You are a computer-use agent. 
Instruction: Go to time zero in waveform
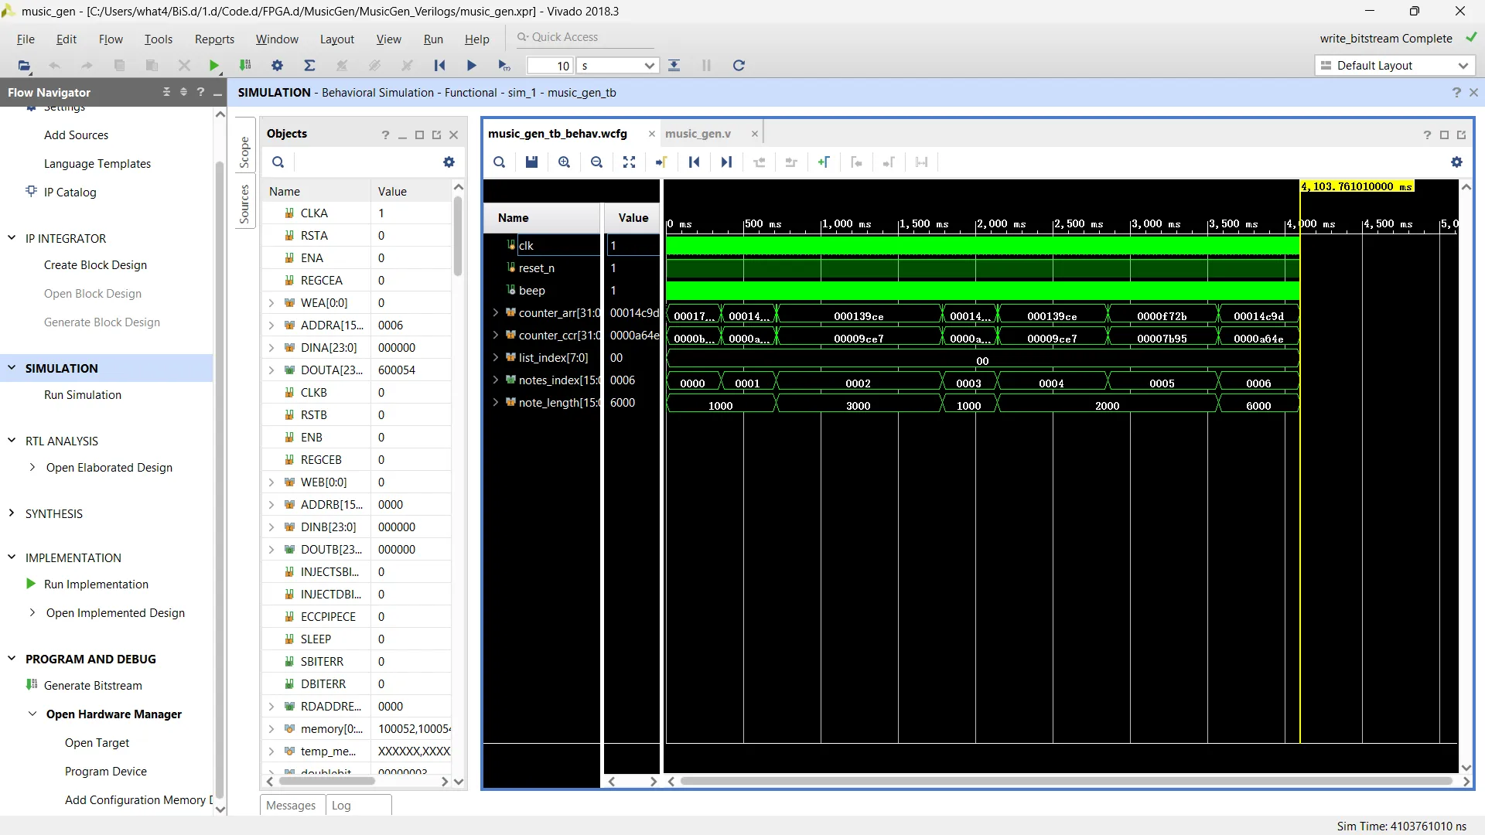point(694,162)
